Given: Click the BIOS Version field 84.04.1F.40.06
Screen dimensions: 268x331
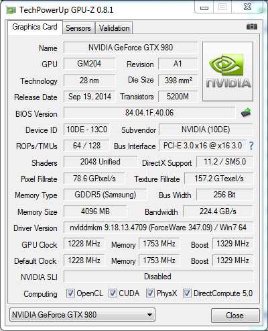Looking at the screenshot, I should (149, 113).
